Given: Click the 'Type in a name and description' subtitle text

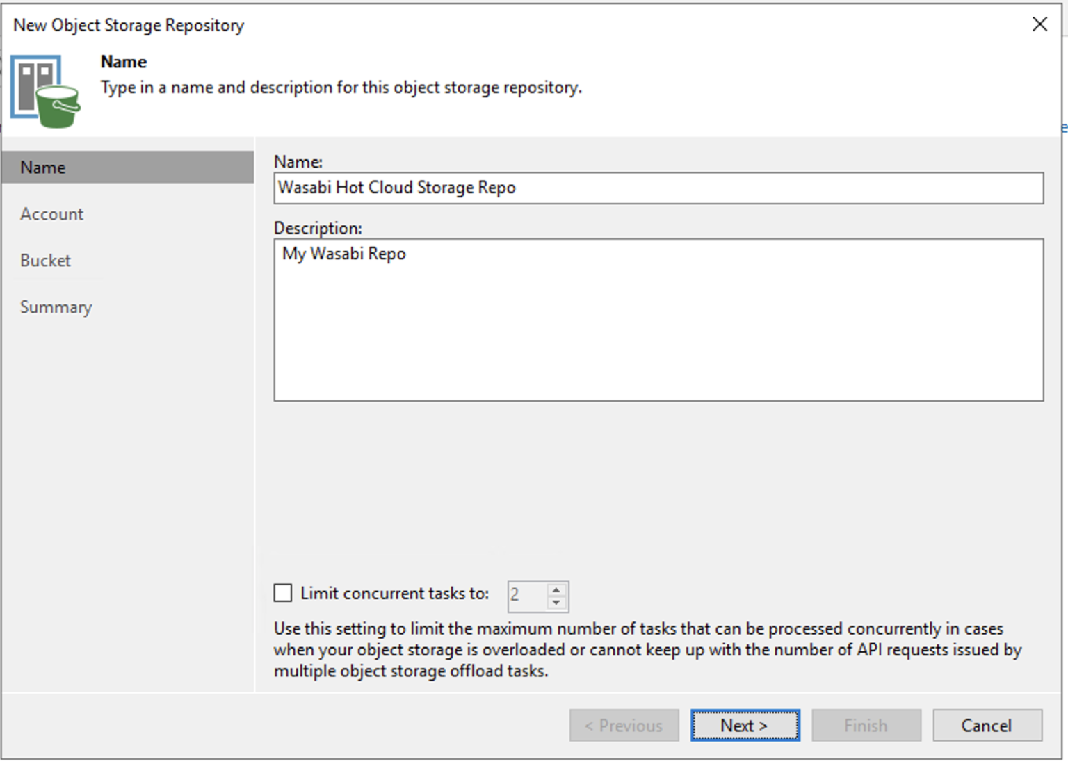Looking at the screenshot, I should 341,88.
